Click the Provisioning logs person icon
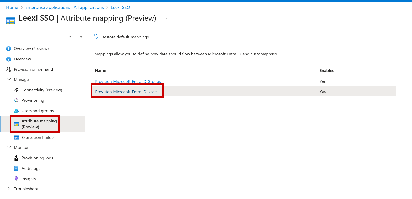 click(x=16, y=158)
